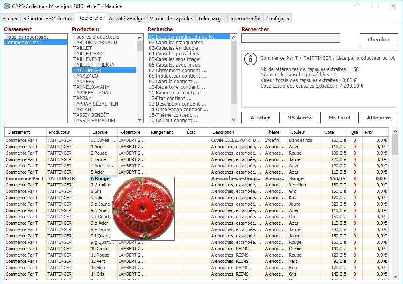Choose '12-État contient ...' search type

tap(189, 98)
